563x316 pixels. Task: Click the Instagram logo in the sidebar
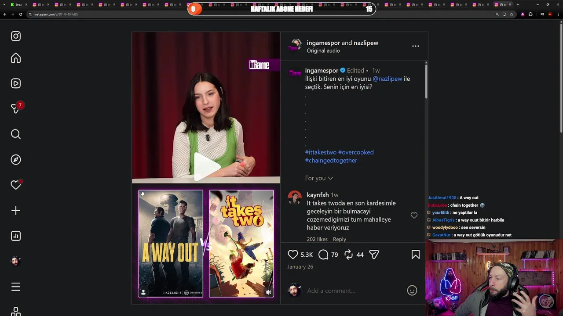click(16, 36)
